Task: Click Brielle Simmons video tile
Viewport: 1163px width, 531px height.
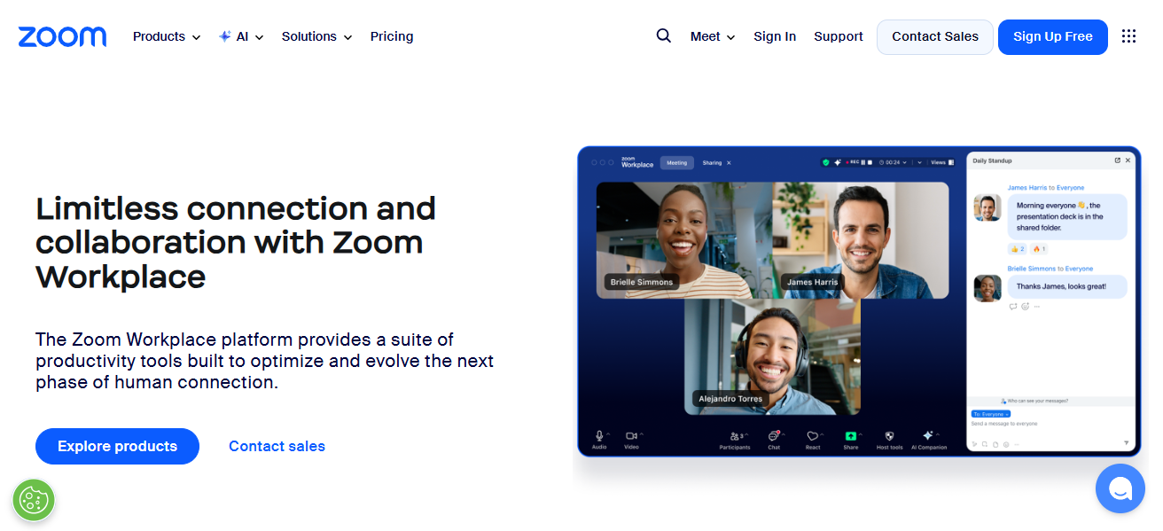Action: pos(683,239)
